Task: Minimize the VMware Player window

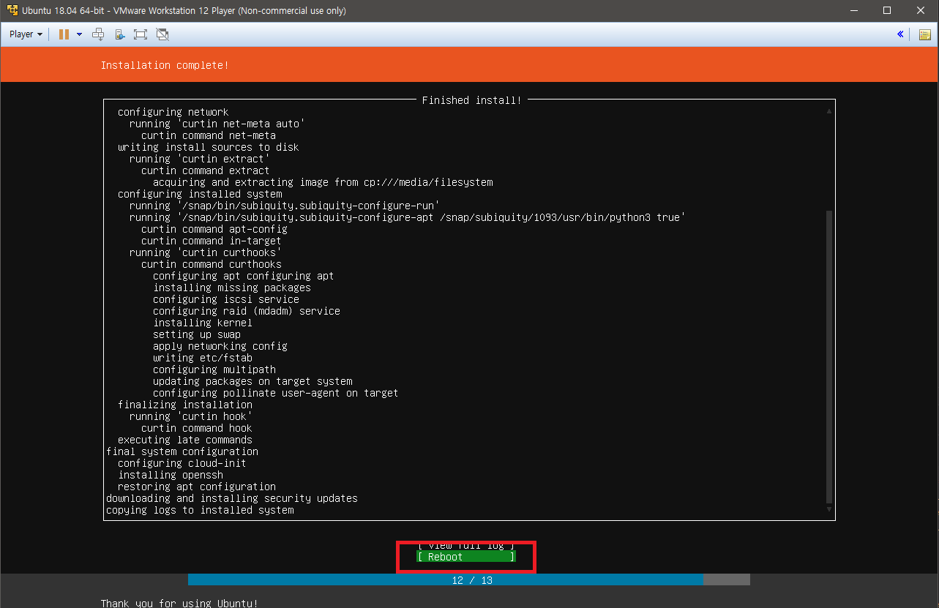Action: point(853,11)
